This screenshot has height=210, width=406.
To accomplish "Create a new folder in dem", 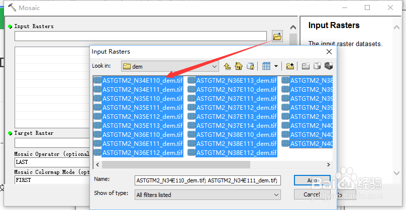I will (306, 66).
